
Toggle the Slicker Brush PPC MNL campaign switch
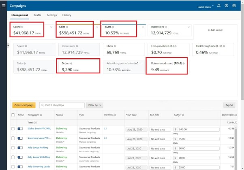point(20,129)
